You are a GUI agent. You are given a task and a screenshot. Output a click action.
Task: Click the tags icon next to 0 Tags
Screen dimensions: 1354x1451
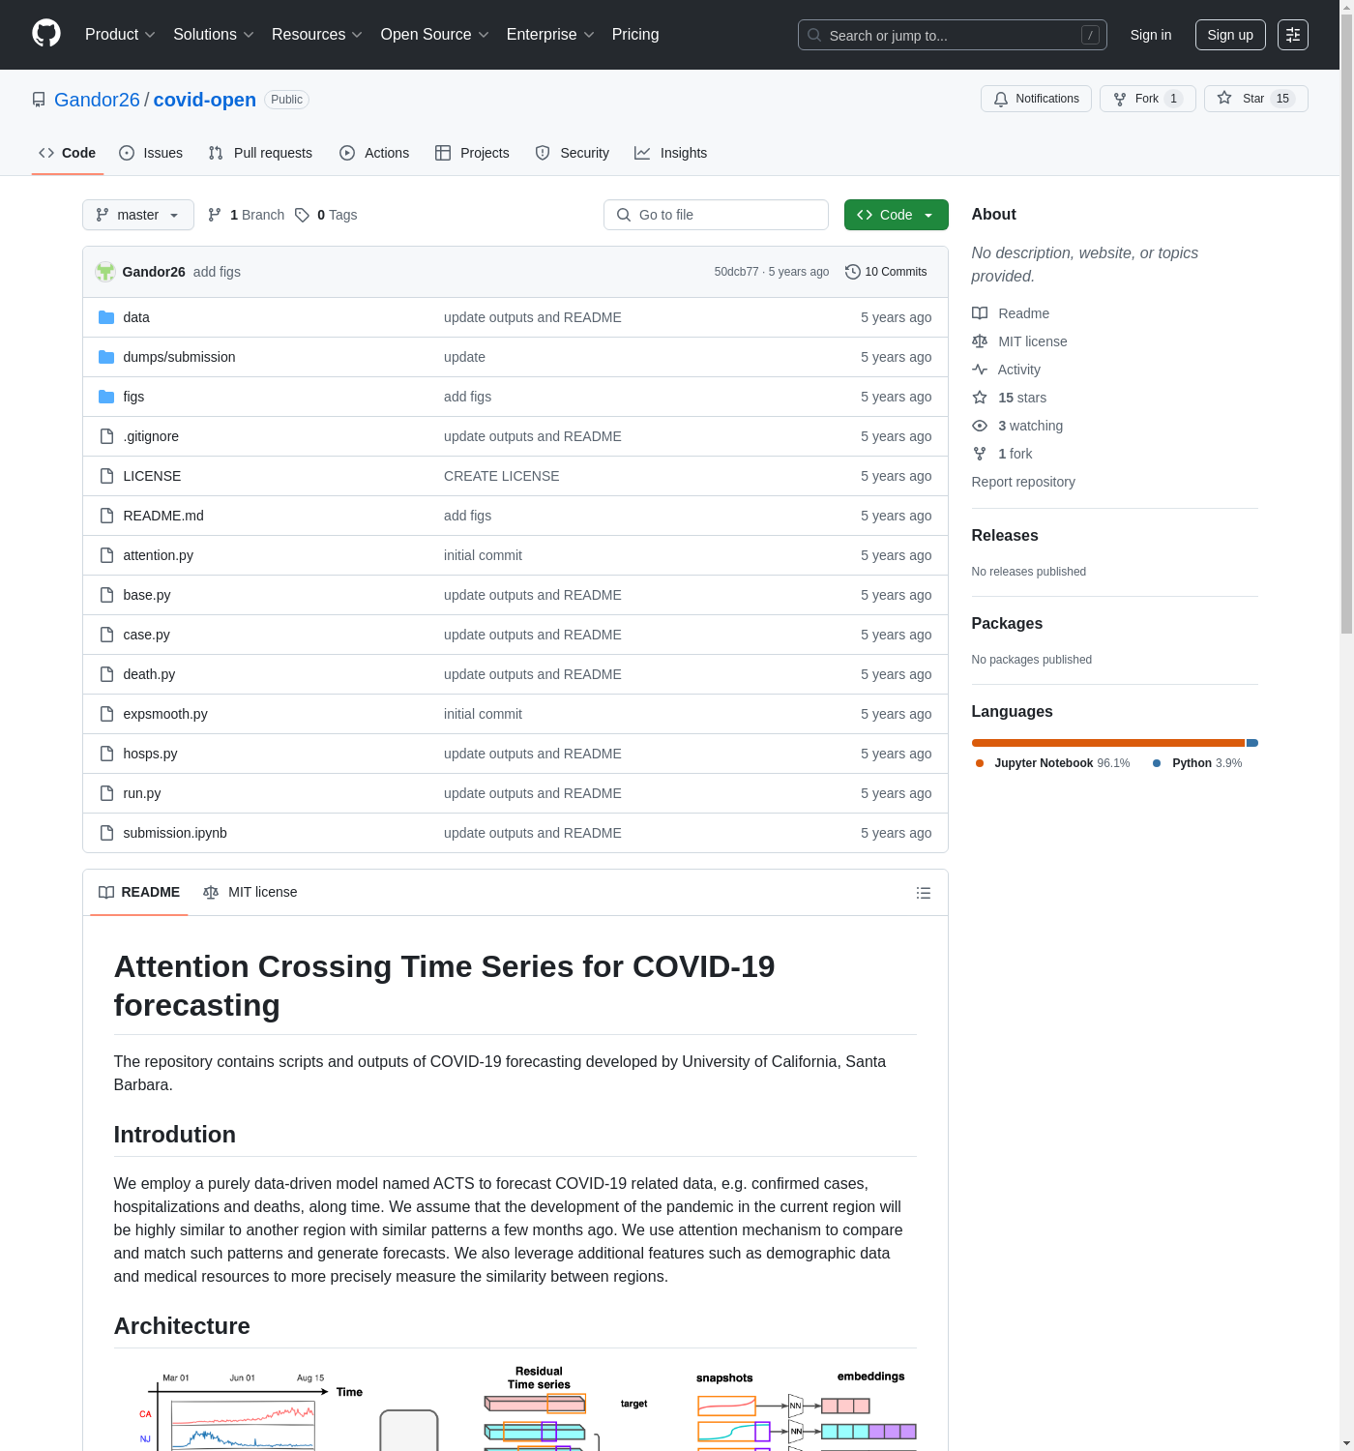[303, 215]
